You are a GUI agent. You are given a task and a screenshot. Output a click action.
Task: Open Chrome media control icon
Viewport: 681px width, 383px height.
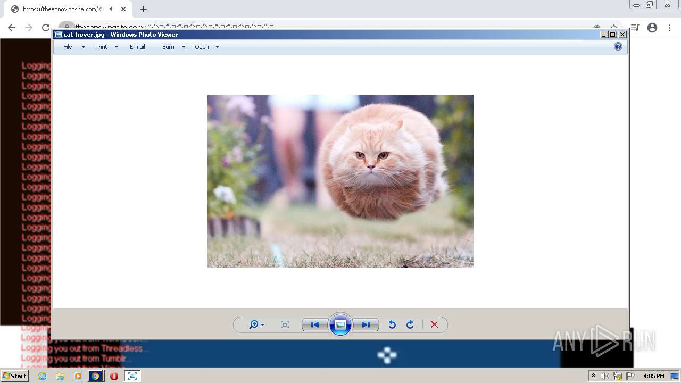click(x=635, y=28)
